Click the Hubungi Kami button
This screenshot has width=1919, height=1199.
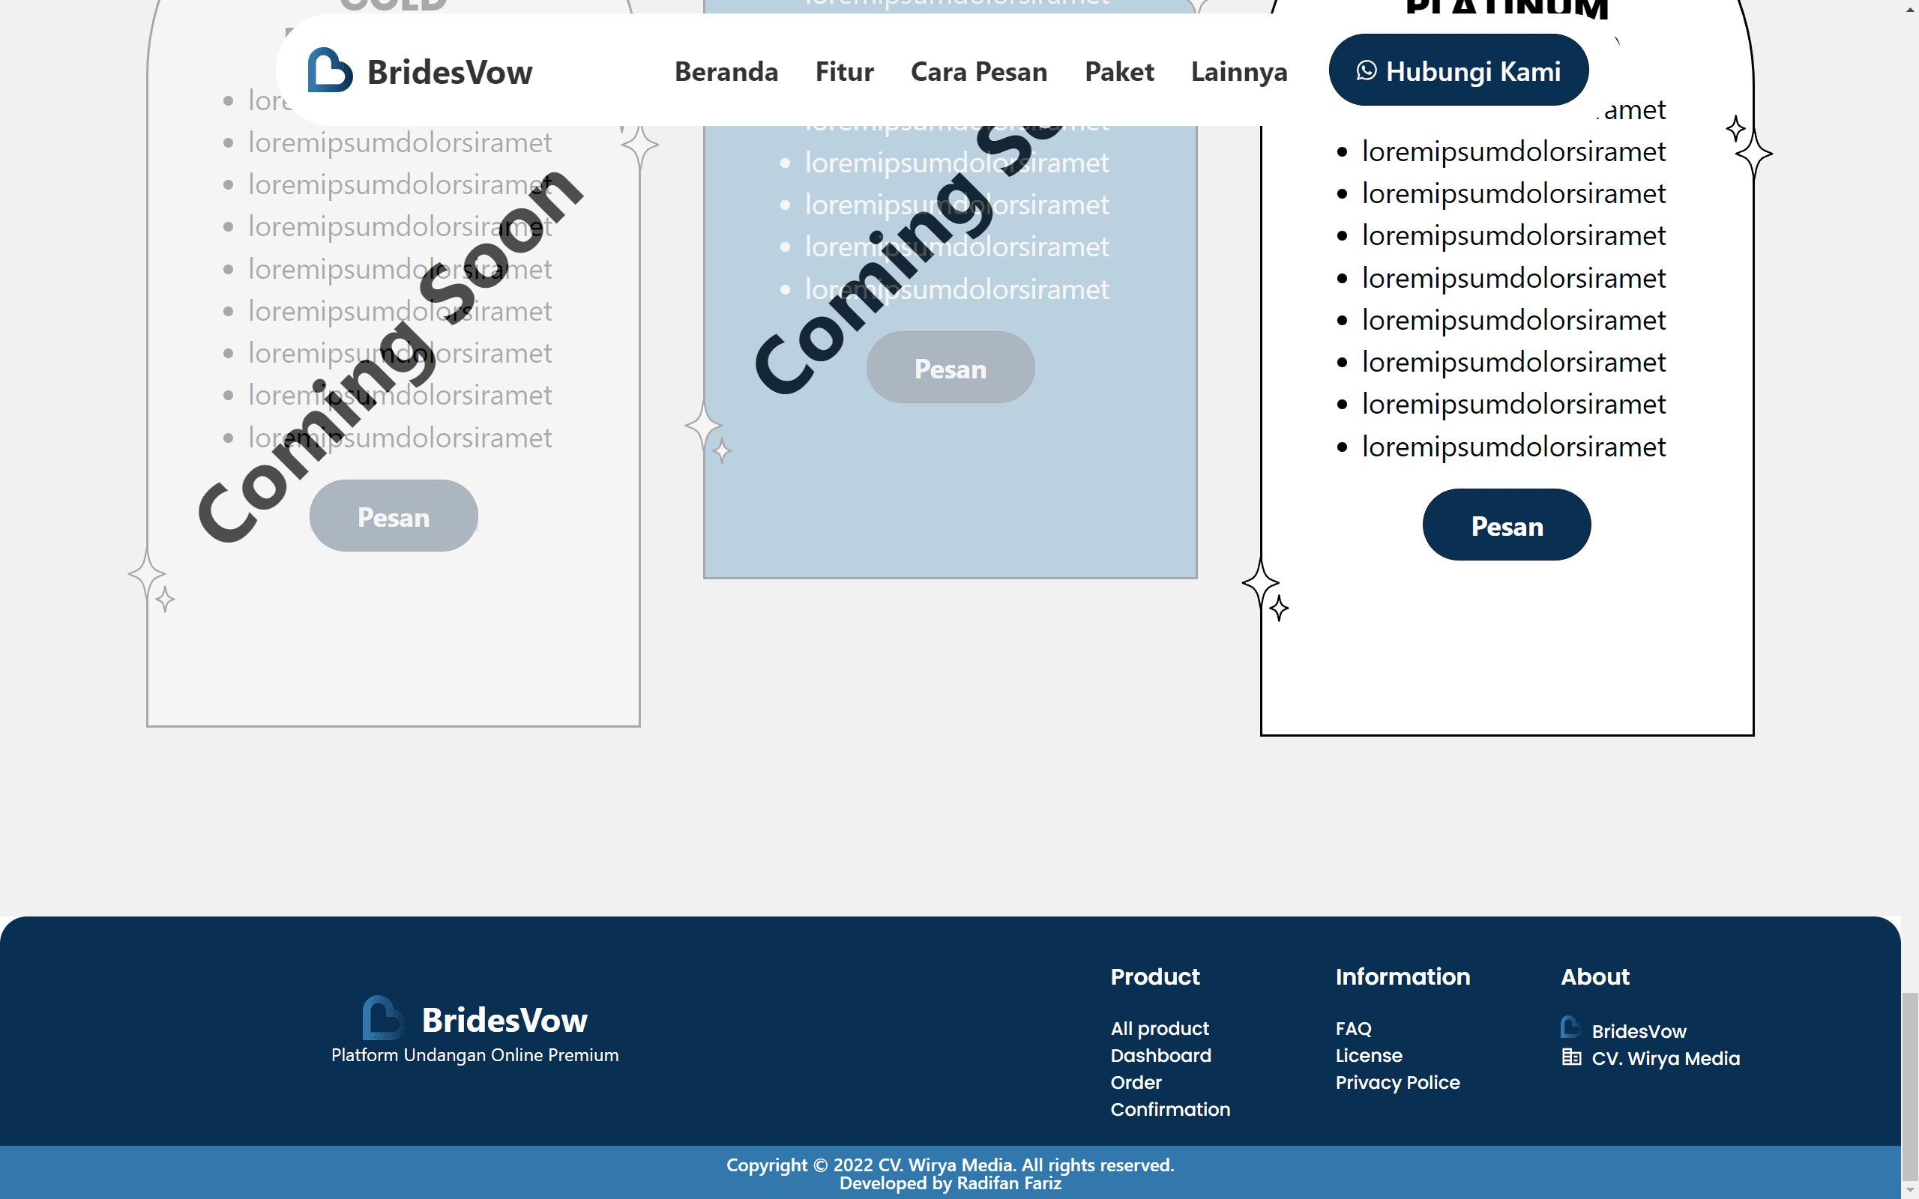click(1458, 70)
